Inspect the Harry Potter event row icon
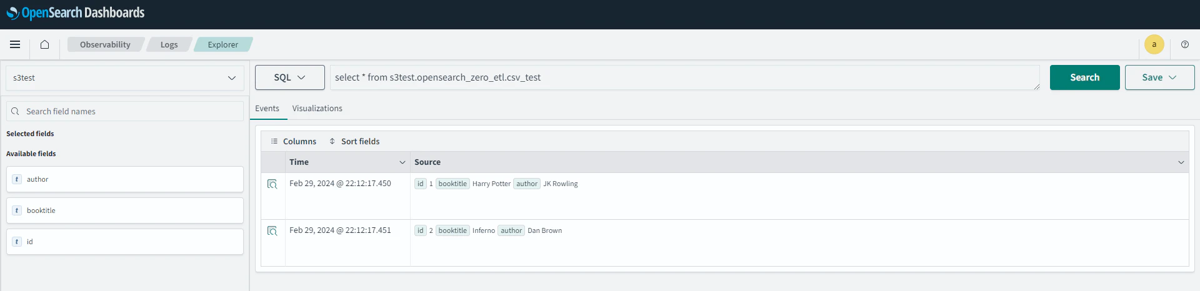1200x291 pixels. (272, 184)
